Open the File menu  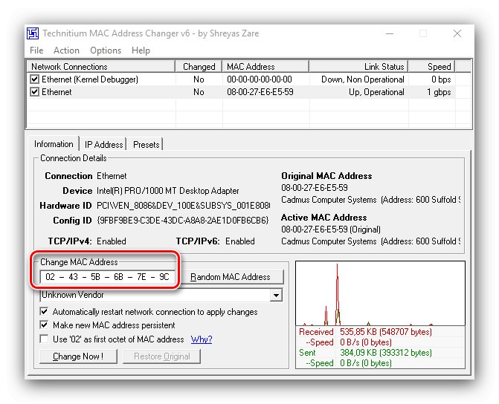click(x=36, y=50)
